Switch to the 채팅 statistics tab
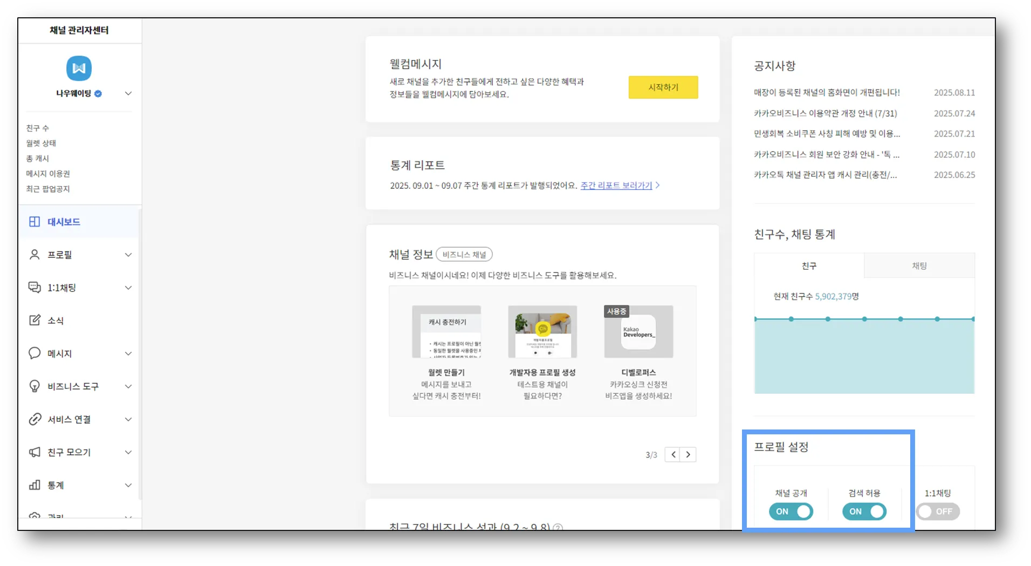1031x566 pixels. coord(919,265)
